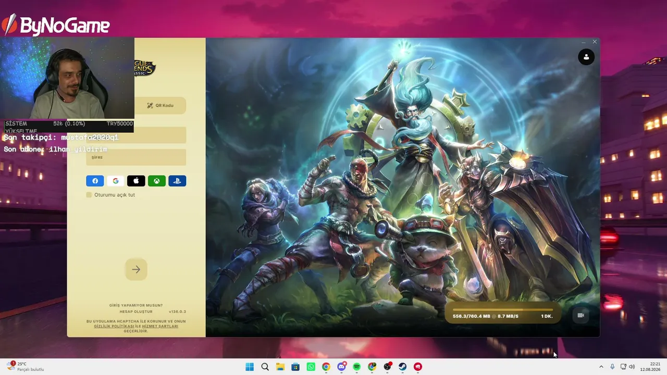Sign in with Xbox icon
This screenshot has height=375, width=667.
pos(156,181)
